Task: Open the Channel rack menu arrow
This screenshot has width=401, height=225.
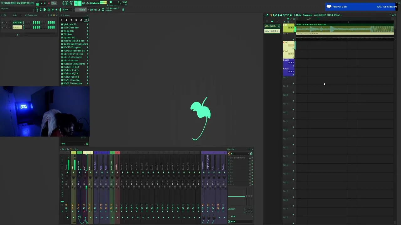Action: pyautogui.click(x=2, y=15)
